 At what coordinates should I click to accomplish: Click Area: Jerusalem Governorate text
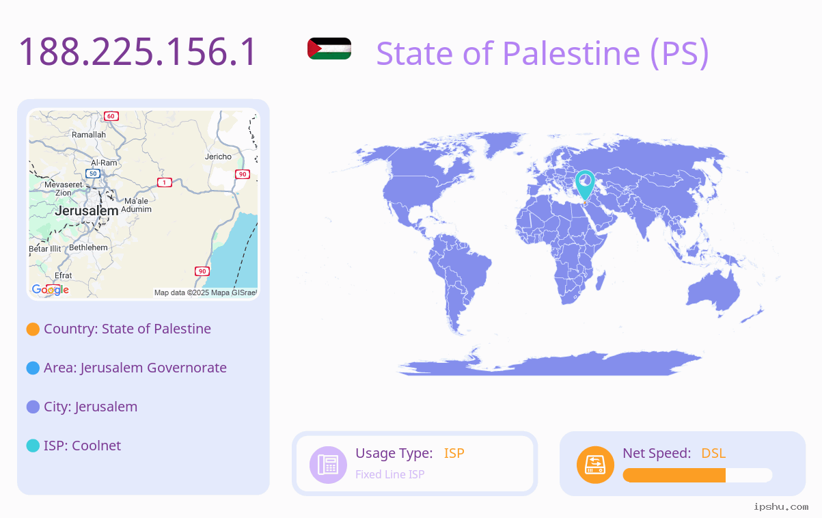135,368
